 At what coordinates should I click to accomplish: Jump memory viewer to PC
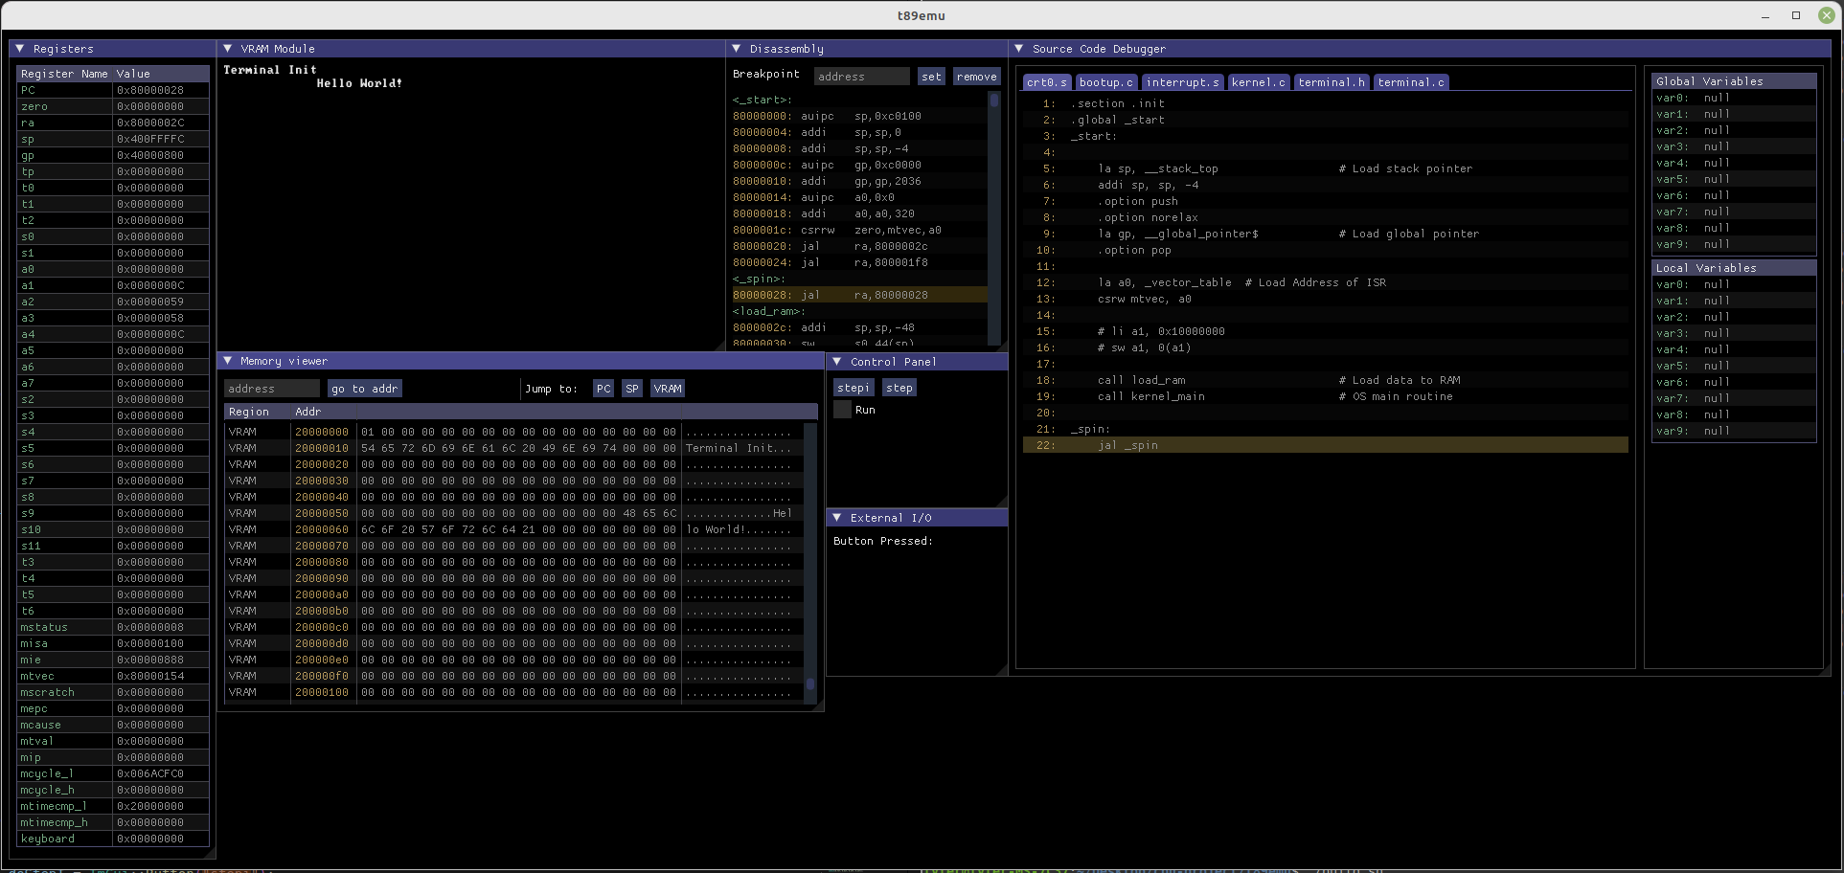(x=603, y=389)
